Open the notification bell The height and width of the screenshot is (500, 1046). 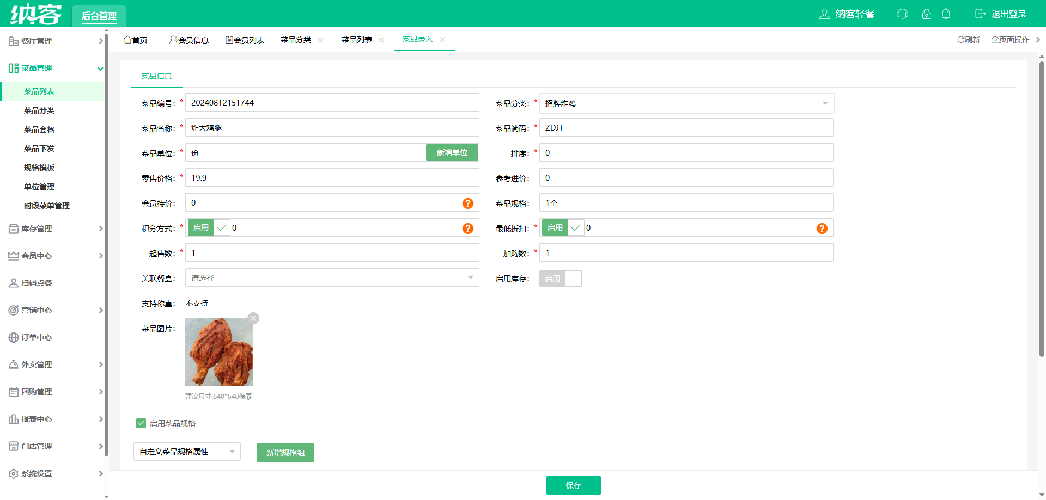946,14
